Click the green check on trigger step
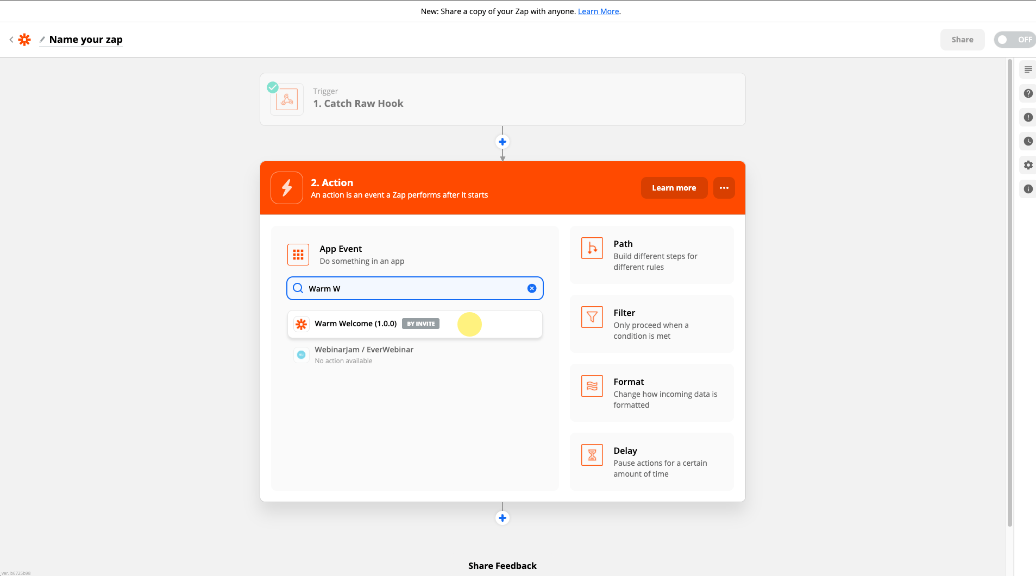This screenshot has width=1036, height=576. click(x=273, y=87)
